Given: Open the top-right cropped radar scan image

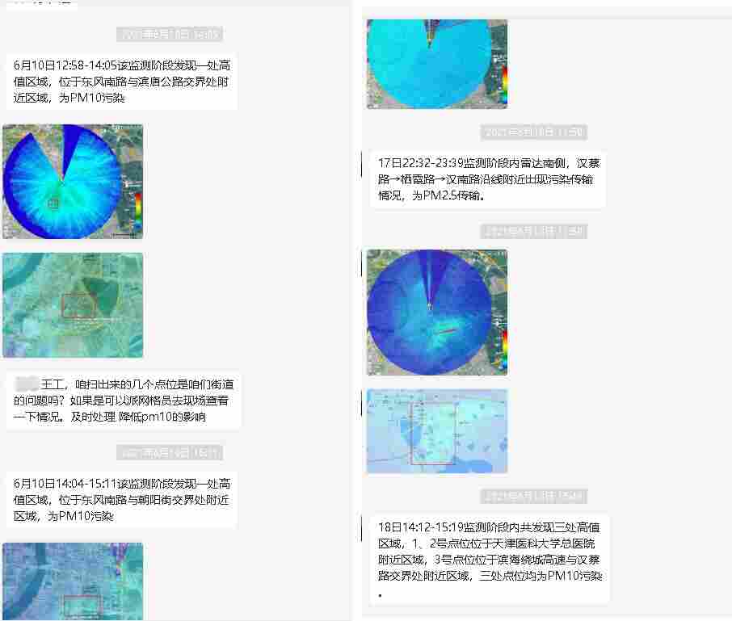Looking at the screenshot, I should 436,63.
